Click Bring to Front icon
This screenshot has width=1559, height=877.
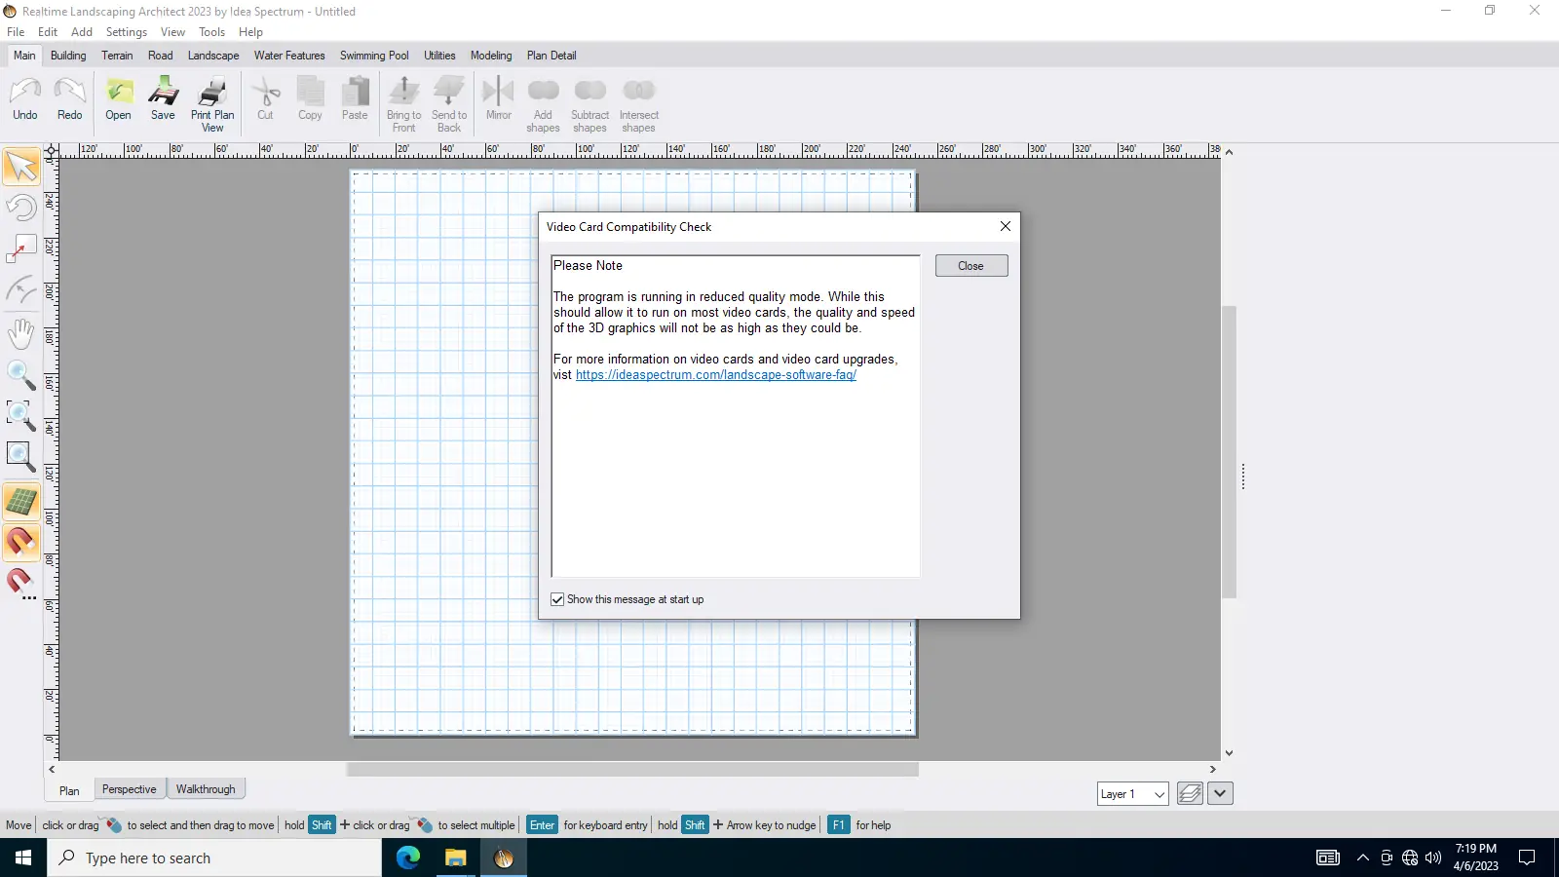pyautogui.click(x=403, y=104)
